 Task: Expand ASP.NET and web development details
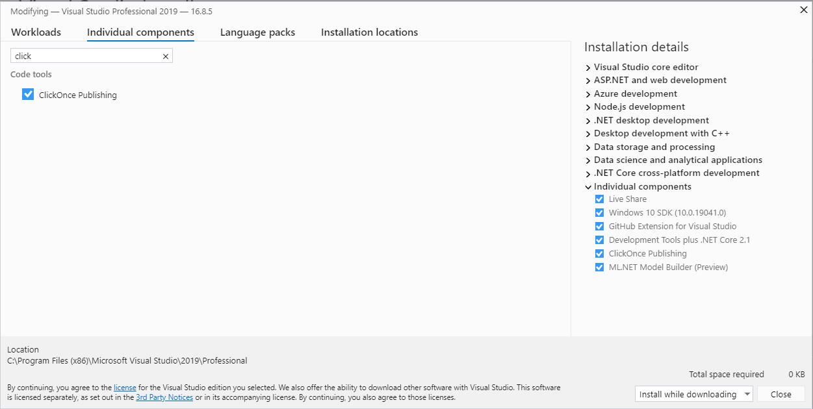[x=588, y=81]
